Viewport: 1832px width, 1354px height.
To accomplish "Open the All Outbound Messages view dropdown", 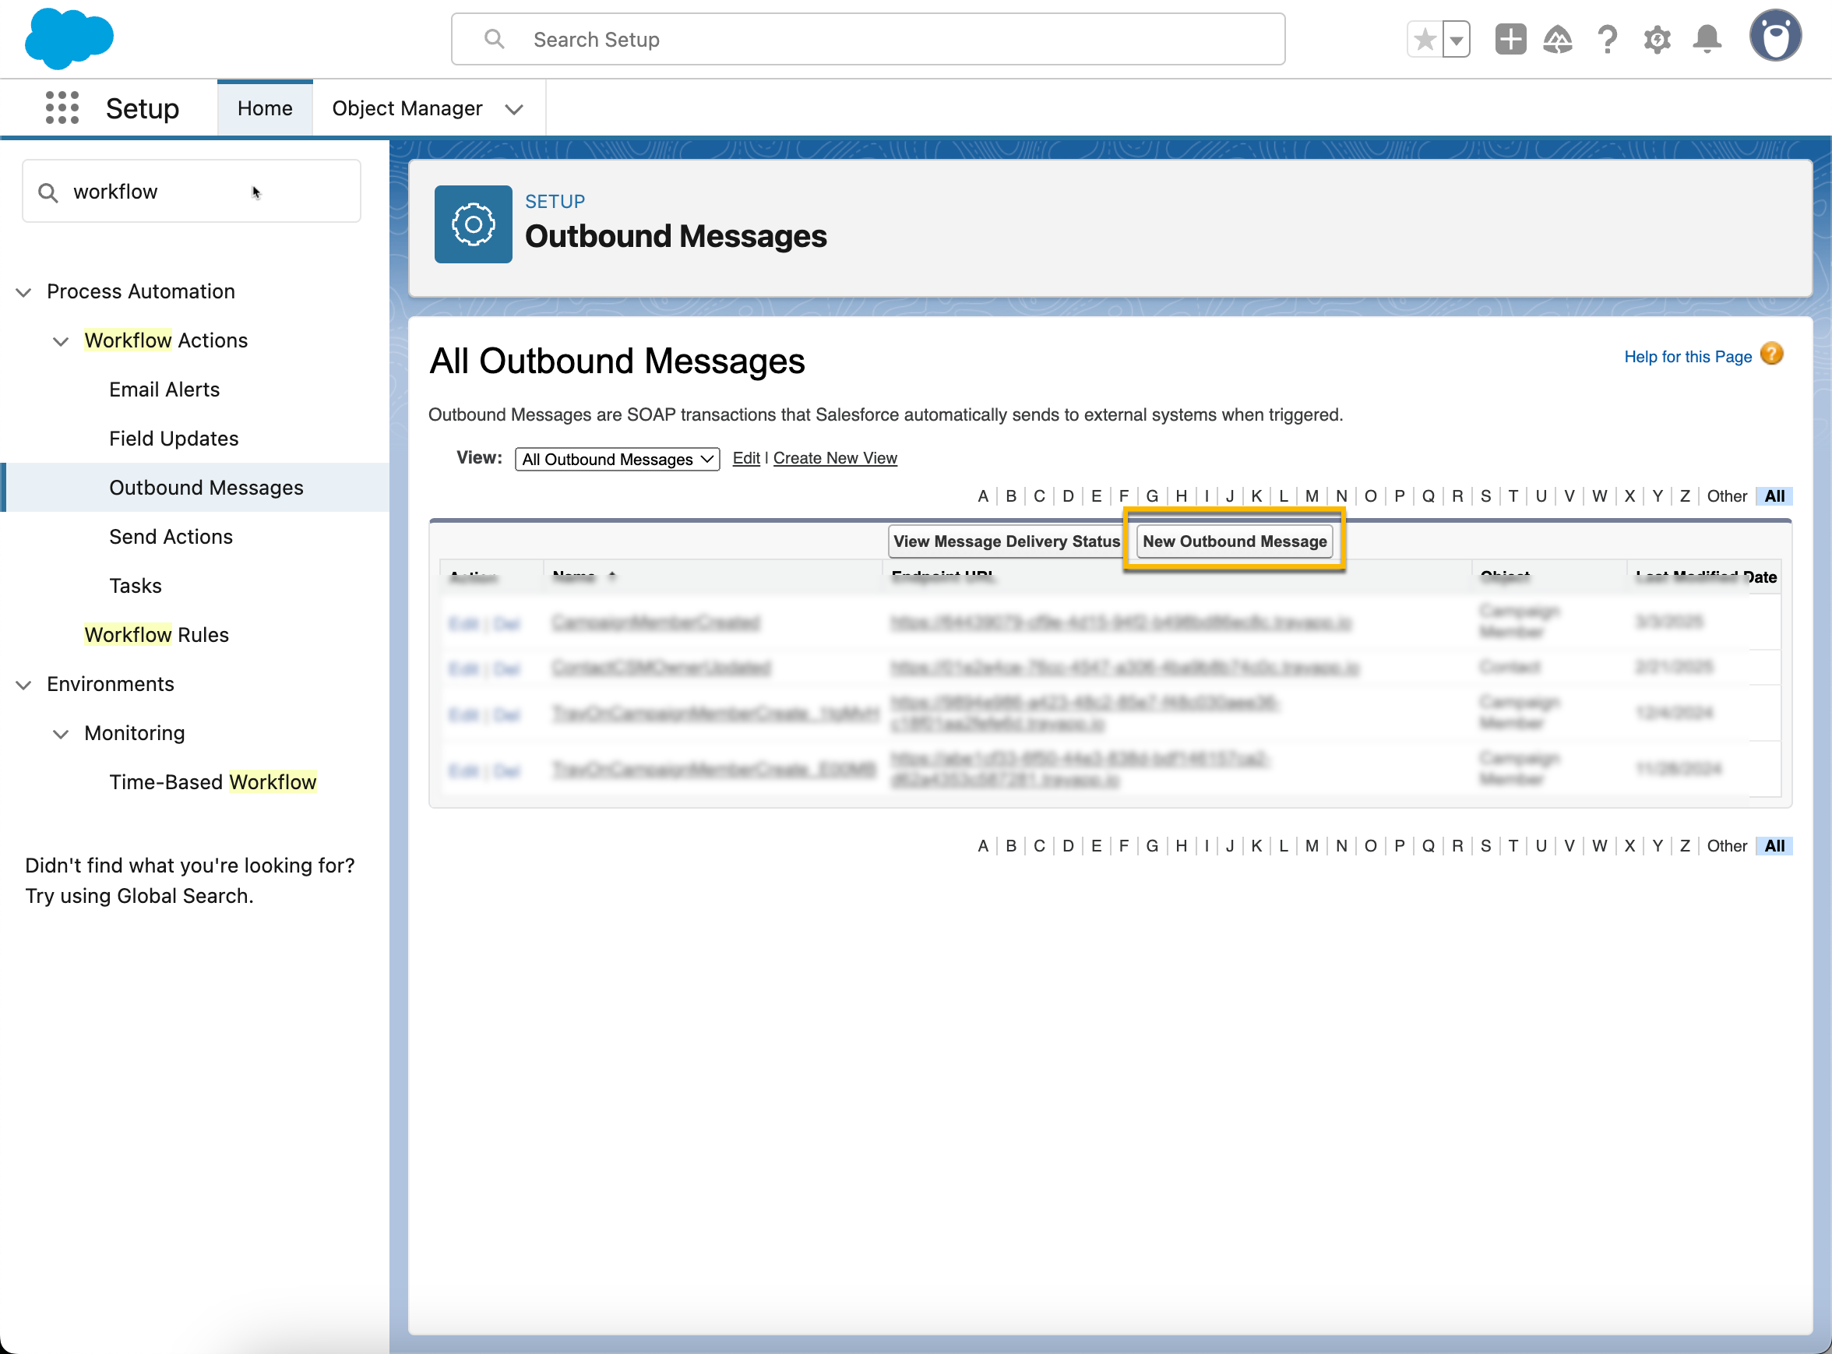I will (x=617, y=459).
